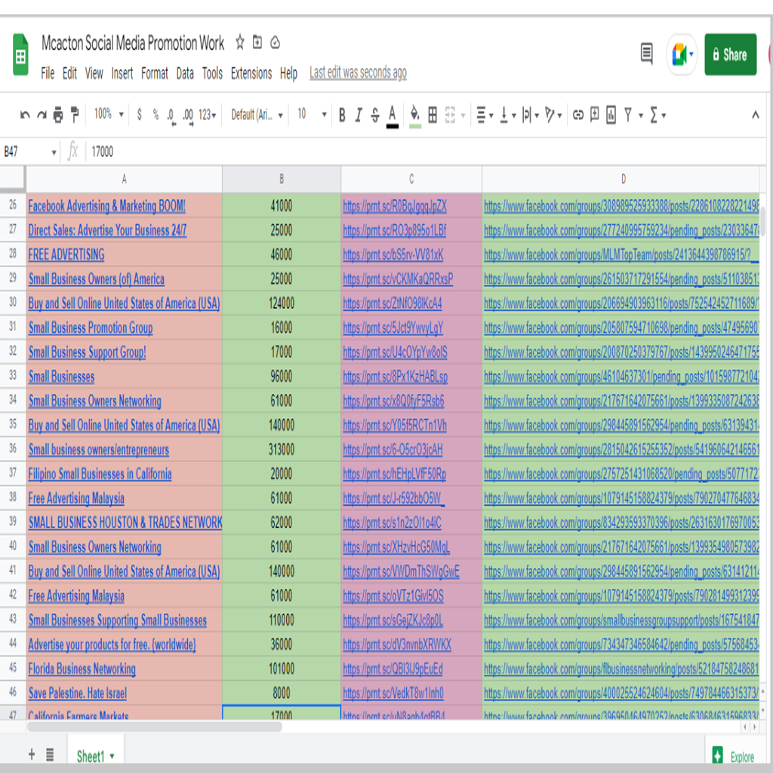Toggle italic formatting

359,115
